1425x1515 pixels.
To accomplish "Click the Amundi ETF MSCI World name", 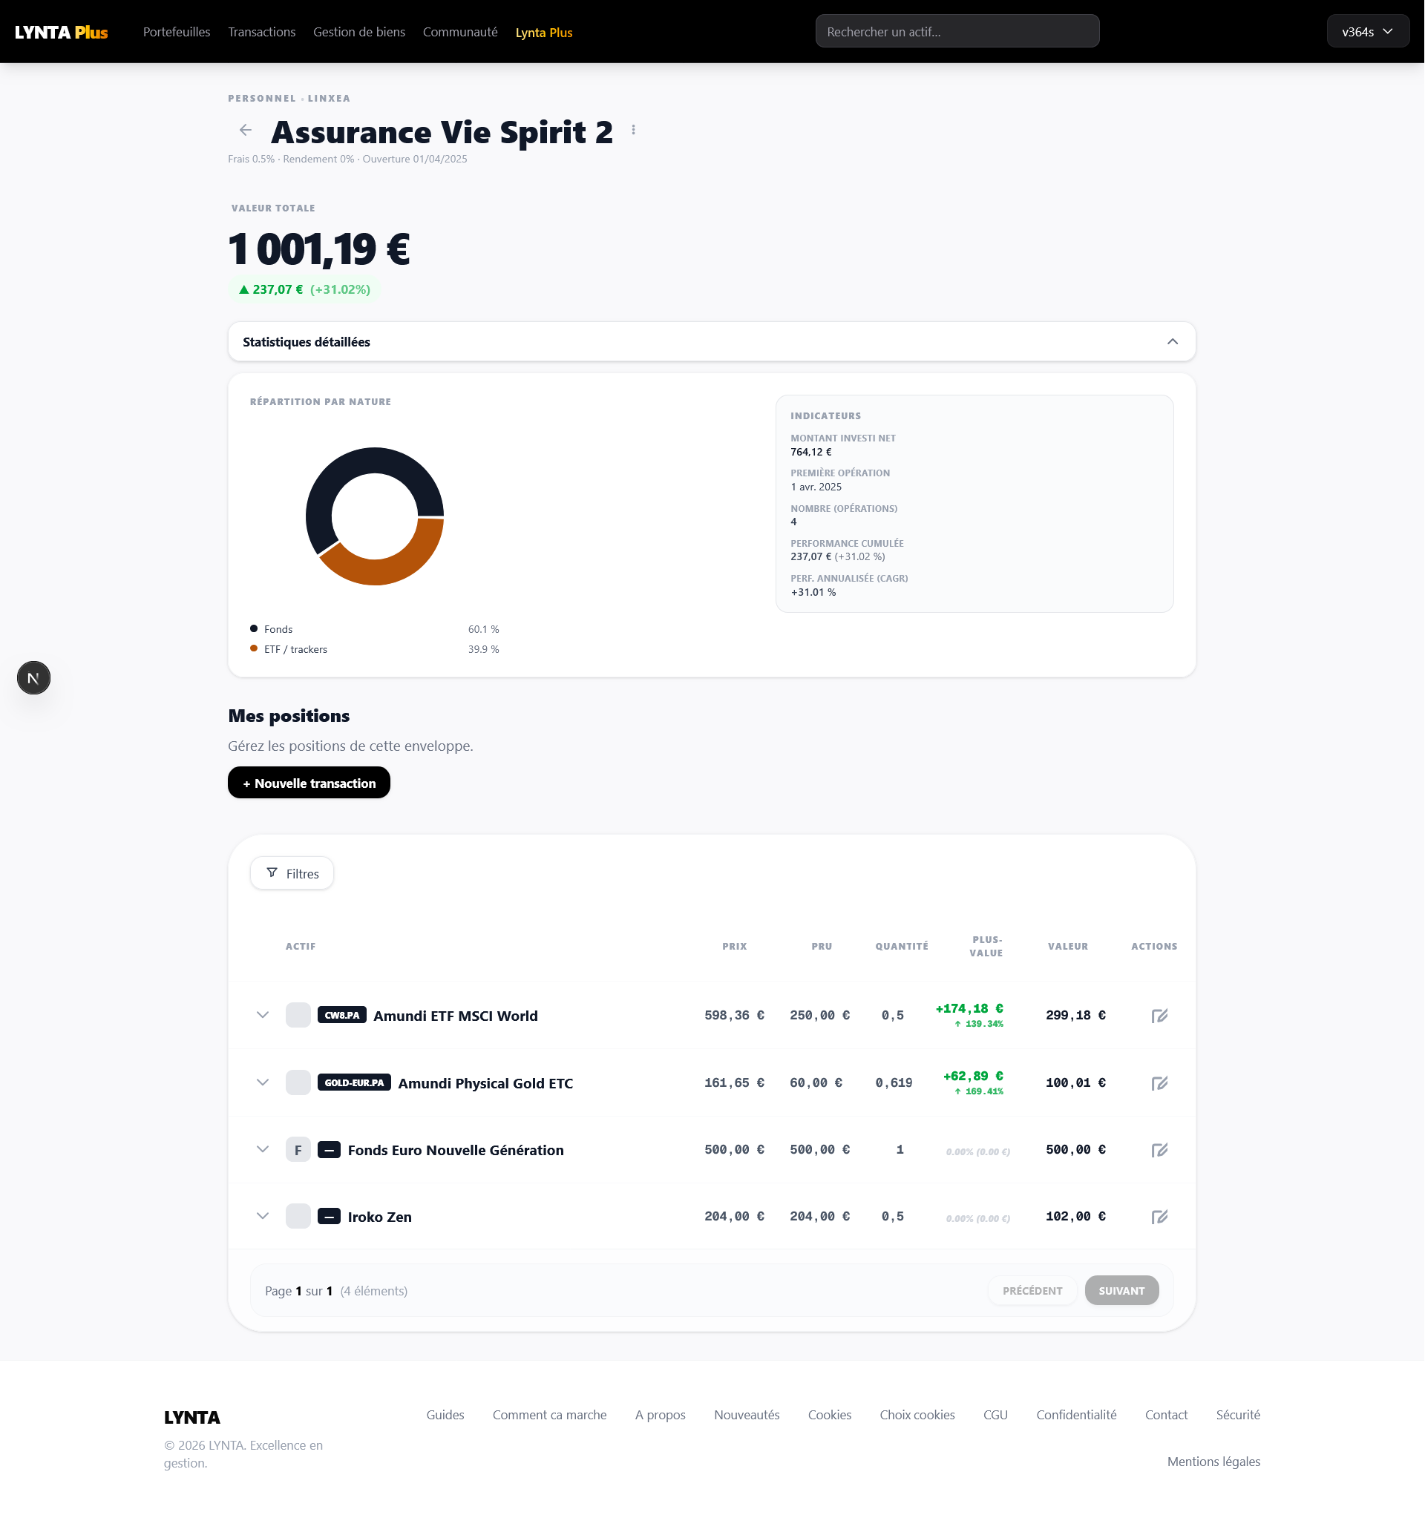I will point(456,1016).
